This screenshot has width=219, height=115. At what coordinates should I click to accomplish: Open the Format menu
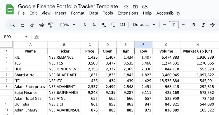click(x=78, y=13)
